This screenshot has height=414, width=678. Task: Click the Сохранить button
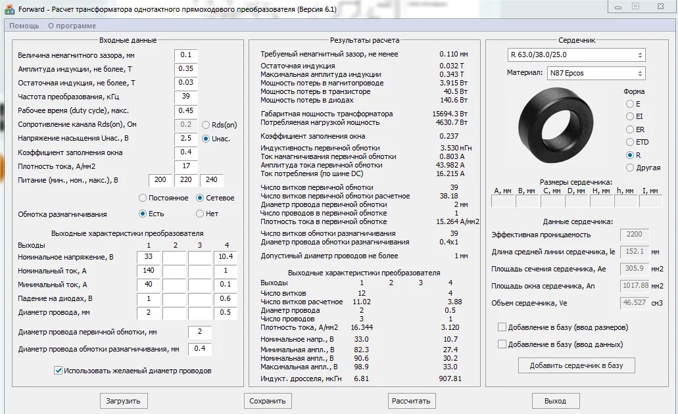coord(268,401)
